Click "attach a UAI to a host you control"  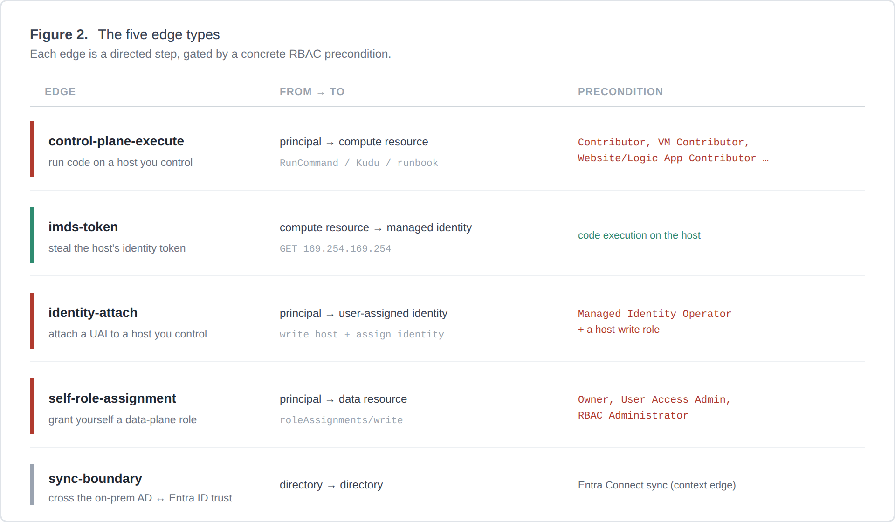coord(128,334)
